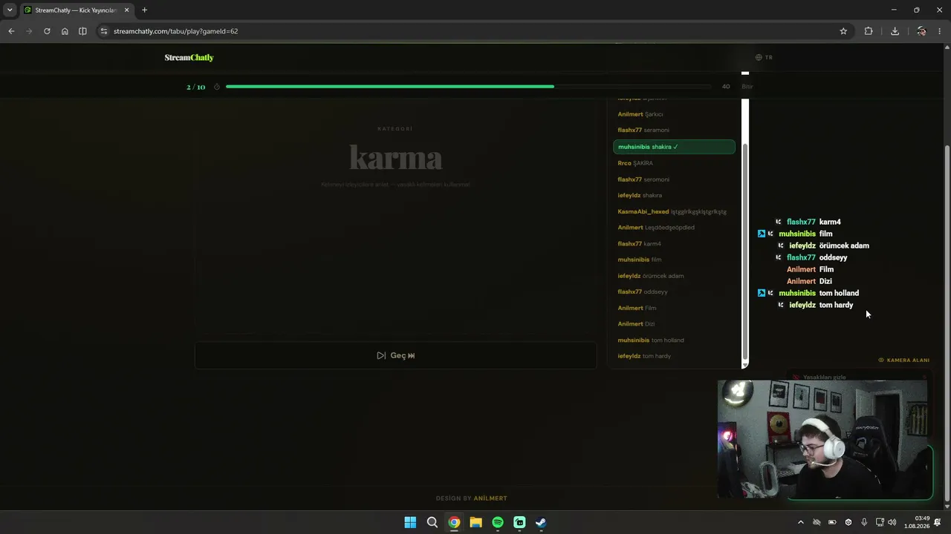Open a new browser tab
Viewport: 951px width, 534px height.
point(144,10)
